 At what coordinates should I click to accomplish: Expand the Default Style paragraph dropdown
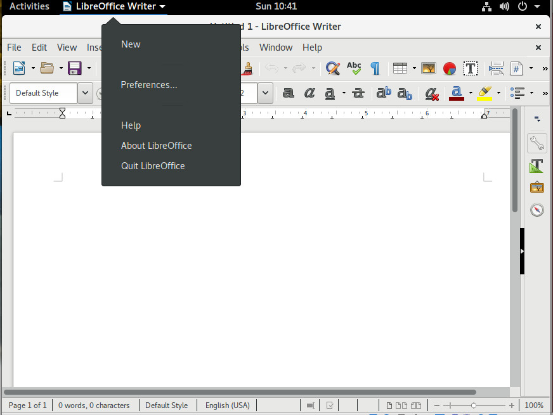85,93
